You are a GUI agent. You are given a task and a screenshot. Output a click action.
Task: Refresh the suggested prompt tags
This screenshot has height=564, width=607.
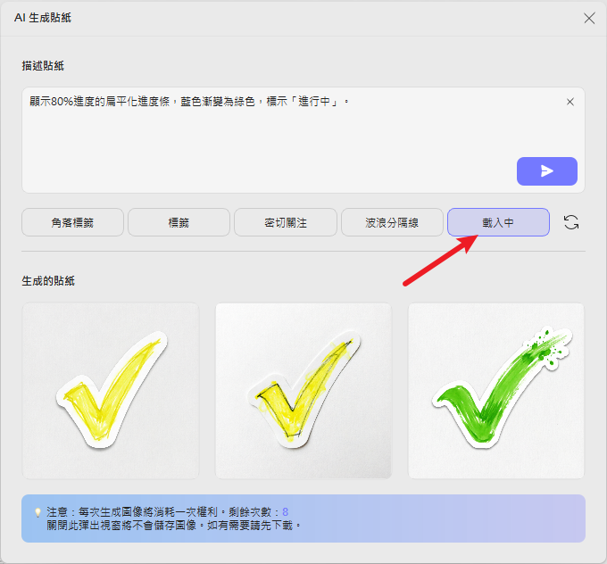click(x=571, y=222)
